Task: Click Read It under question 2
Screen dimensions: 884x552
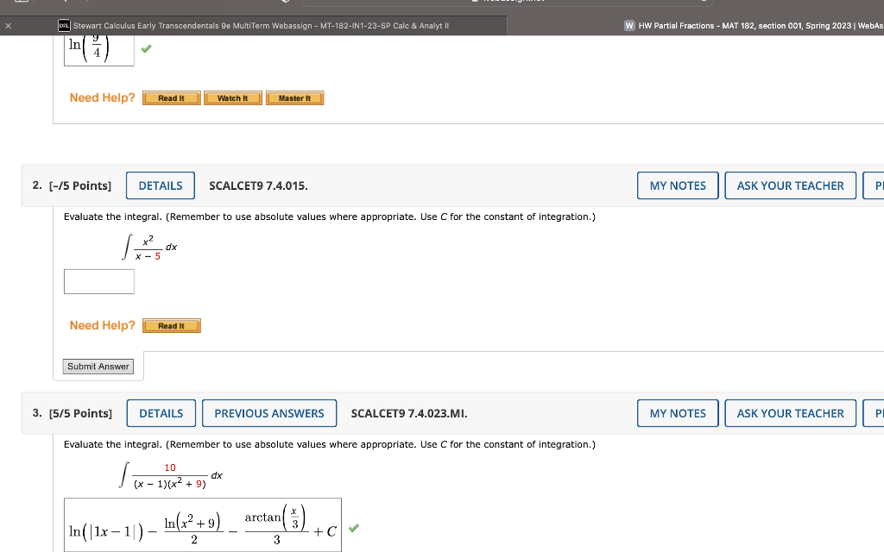Action: click(171, 325)
